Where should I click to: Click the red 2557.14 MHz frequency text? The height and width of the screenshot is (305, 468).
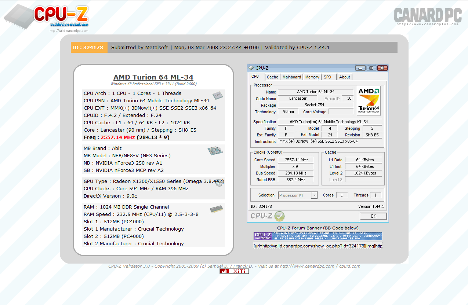pyautogui.click(x=118, y=137)
